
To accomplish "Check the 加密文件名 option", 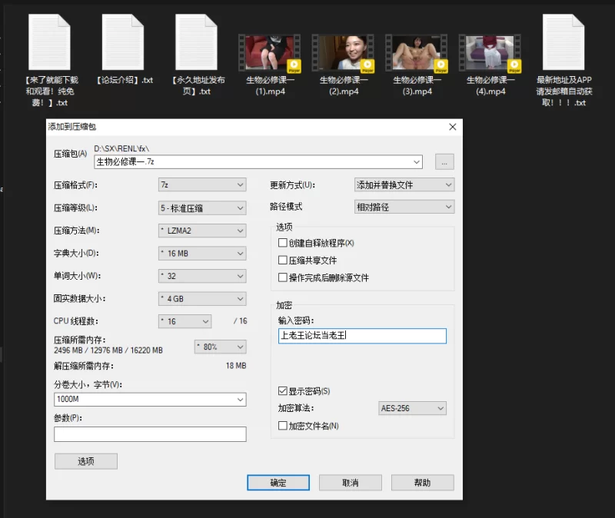I will tap(283, 425).
